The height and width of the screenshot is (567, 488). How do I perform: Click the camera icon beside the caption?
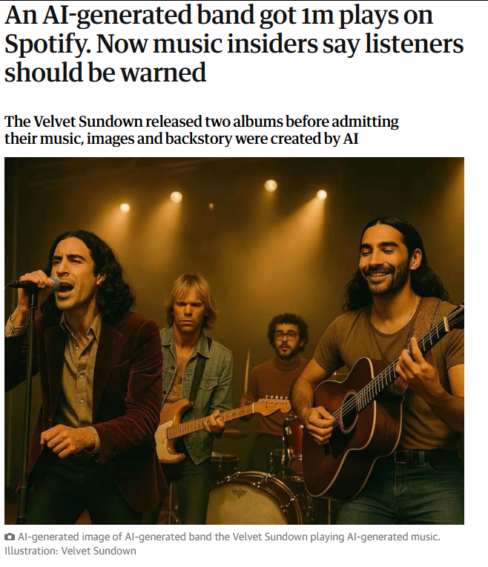point(10,537)
